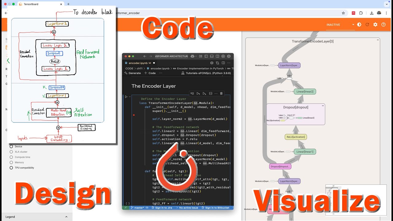Click Generate in notebook toolbar
393x221 pixels.
(132, 73)
